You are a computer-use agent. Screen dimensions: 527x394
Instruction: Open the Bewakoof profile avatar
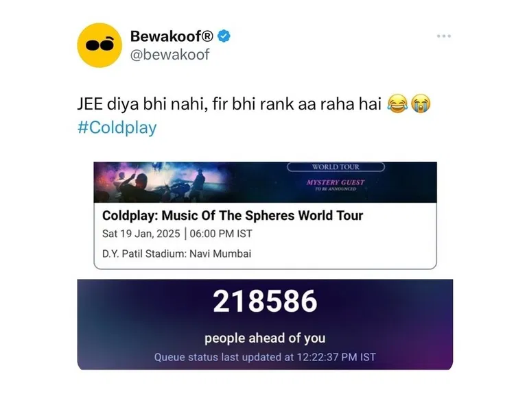99,45
